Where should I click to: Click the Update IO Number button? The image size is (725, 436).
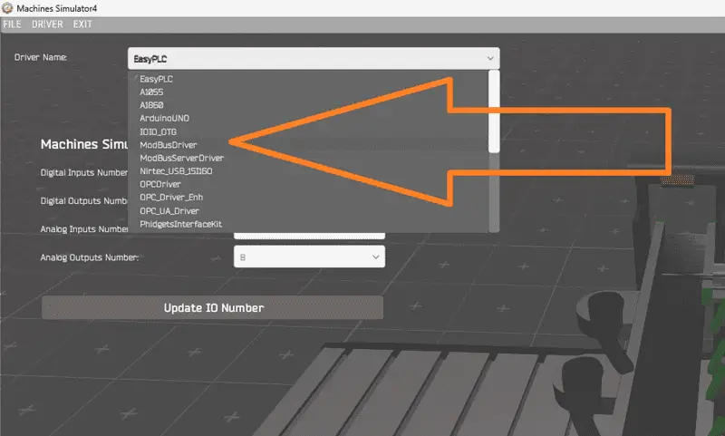tap(213, 308)
